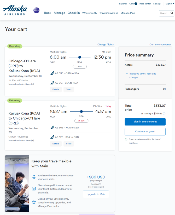
Task: Open the Book menu
Action: (x=48, y=13)
